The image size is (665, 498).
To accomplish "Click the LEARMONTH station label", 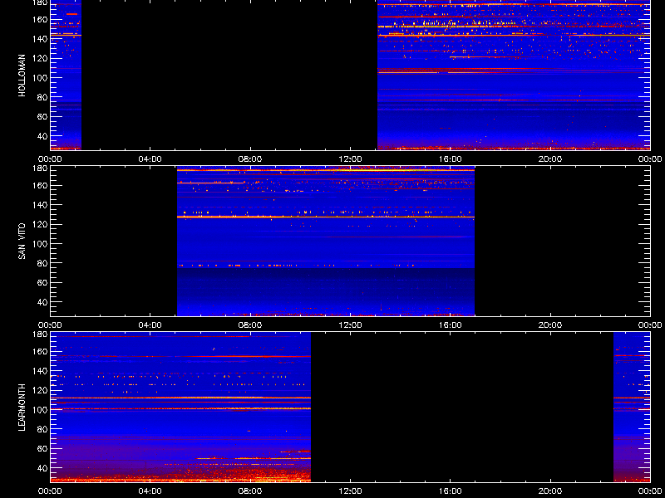I will pos(22,408).
